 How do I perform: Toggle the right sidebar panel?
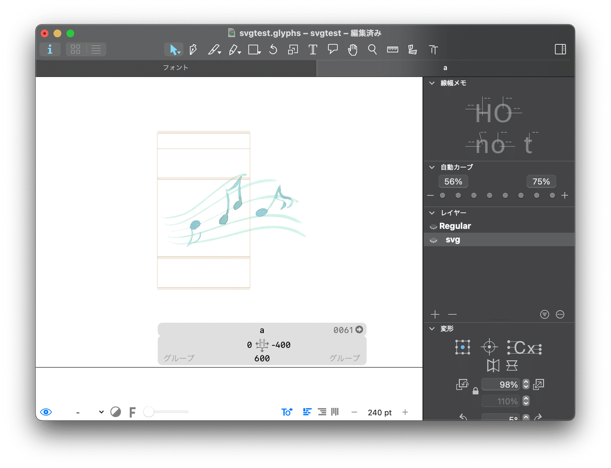[560, 49]
